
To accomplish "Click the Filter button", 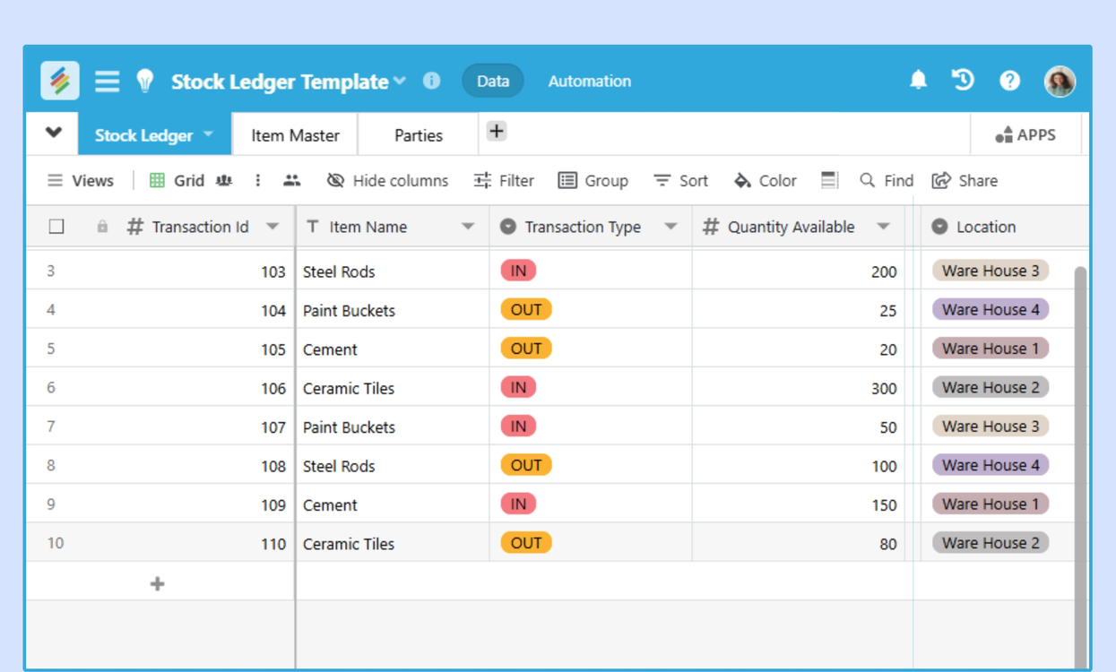I will [x=504, y=180].
